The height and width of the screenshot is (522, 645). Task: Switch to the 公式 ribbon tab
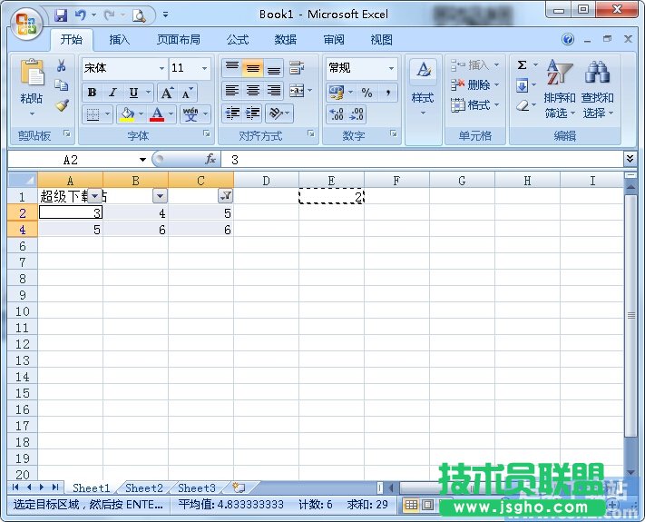tap(238, 40)
